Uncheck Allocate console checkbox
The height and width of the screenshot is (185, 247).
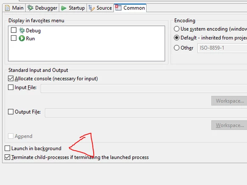click(x=11, y=78)
